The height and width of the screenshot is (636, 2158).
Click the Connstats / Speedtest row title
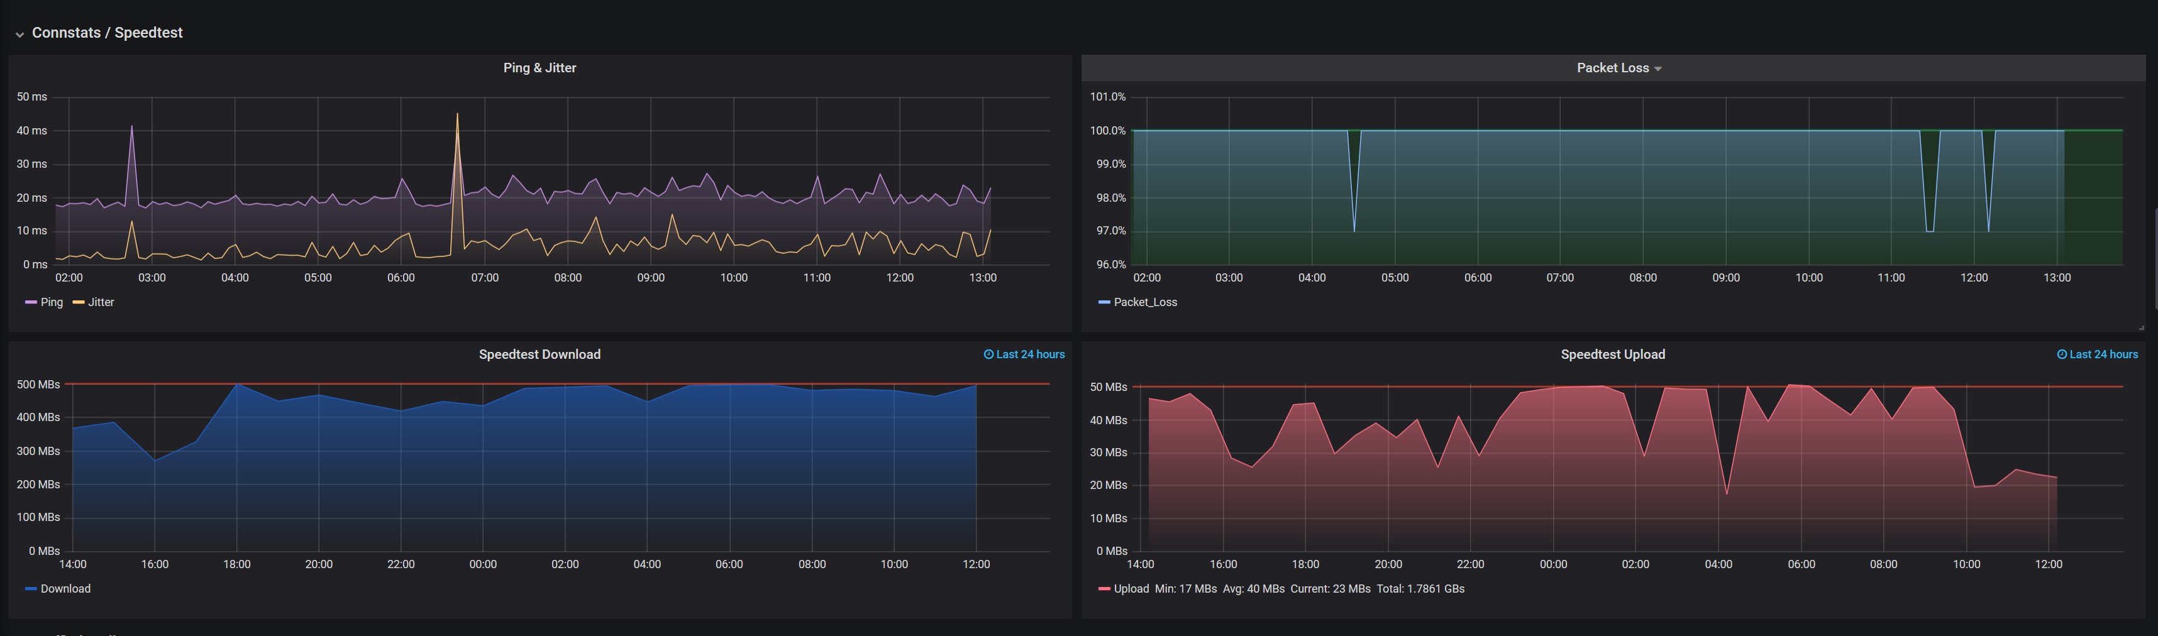point(108,33)
